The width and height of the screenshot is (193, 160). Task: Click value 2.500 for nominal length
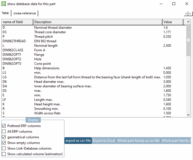click(167, 46)
